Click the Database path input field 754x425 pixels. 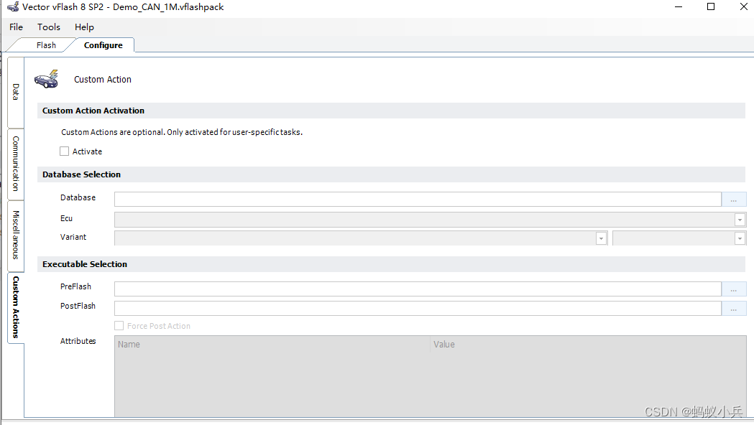[x=418, y=199]
